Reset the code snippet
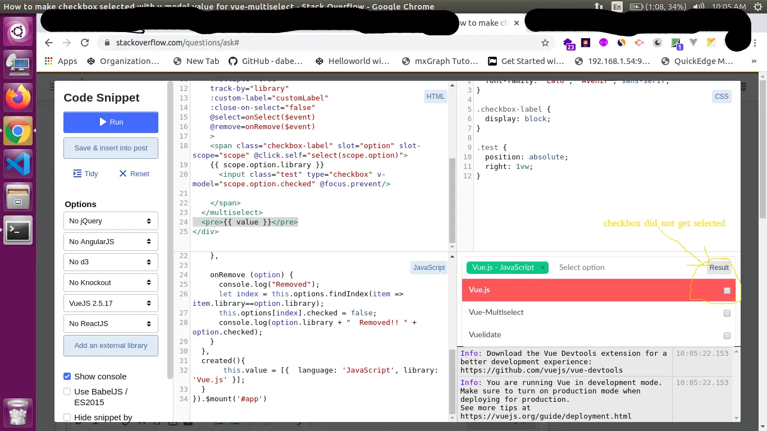This screenshot has width=767, height=431. click(x=134, y=174)
